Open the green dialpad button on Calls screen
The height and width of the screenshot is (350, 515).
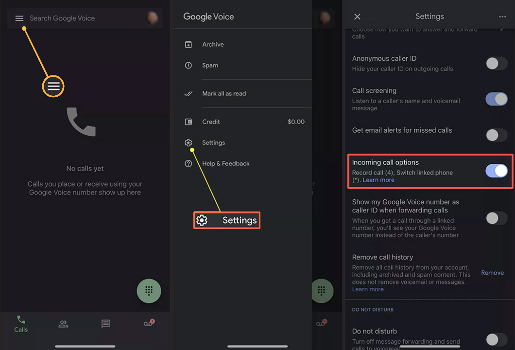(x=149, y=291)
